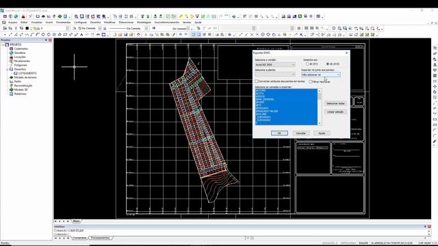This screenshot has height=246, width=438.
Task: Click the open folder icon beside the save icon
Action: (x=120, y=35)
